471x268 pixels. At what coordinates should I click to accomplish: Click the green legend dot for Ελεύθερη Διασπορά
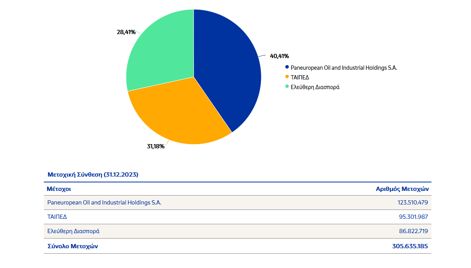click(287, 87)
